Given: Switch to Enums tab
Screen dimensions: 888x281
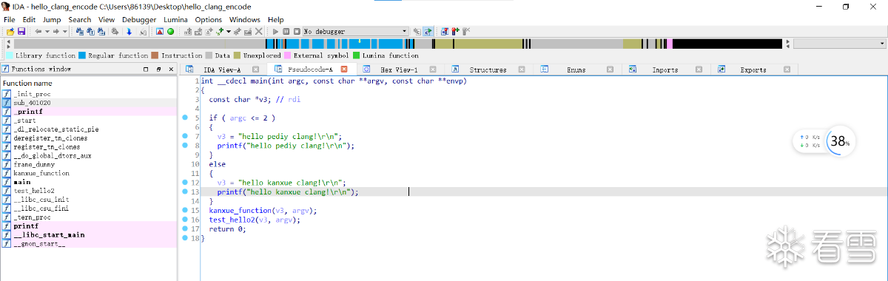Looking at the screenshot, I should (576, 70).
